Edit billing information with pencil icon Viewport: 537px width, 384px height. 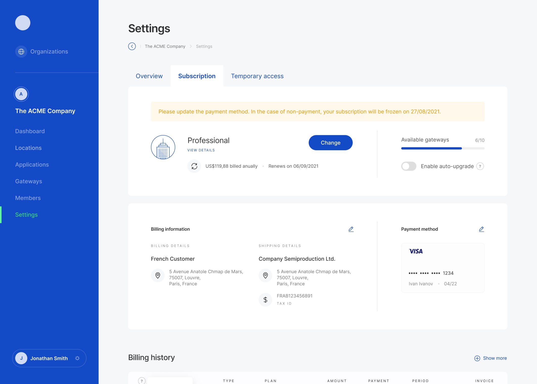pyautogui.click(x=351, y=229)
